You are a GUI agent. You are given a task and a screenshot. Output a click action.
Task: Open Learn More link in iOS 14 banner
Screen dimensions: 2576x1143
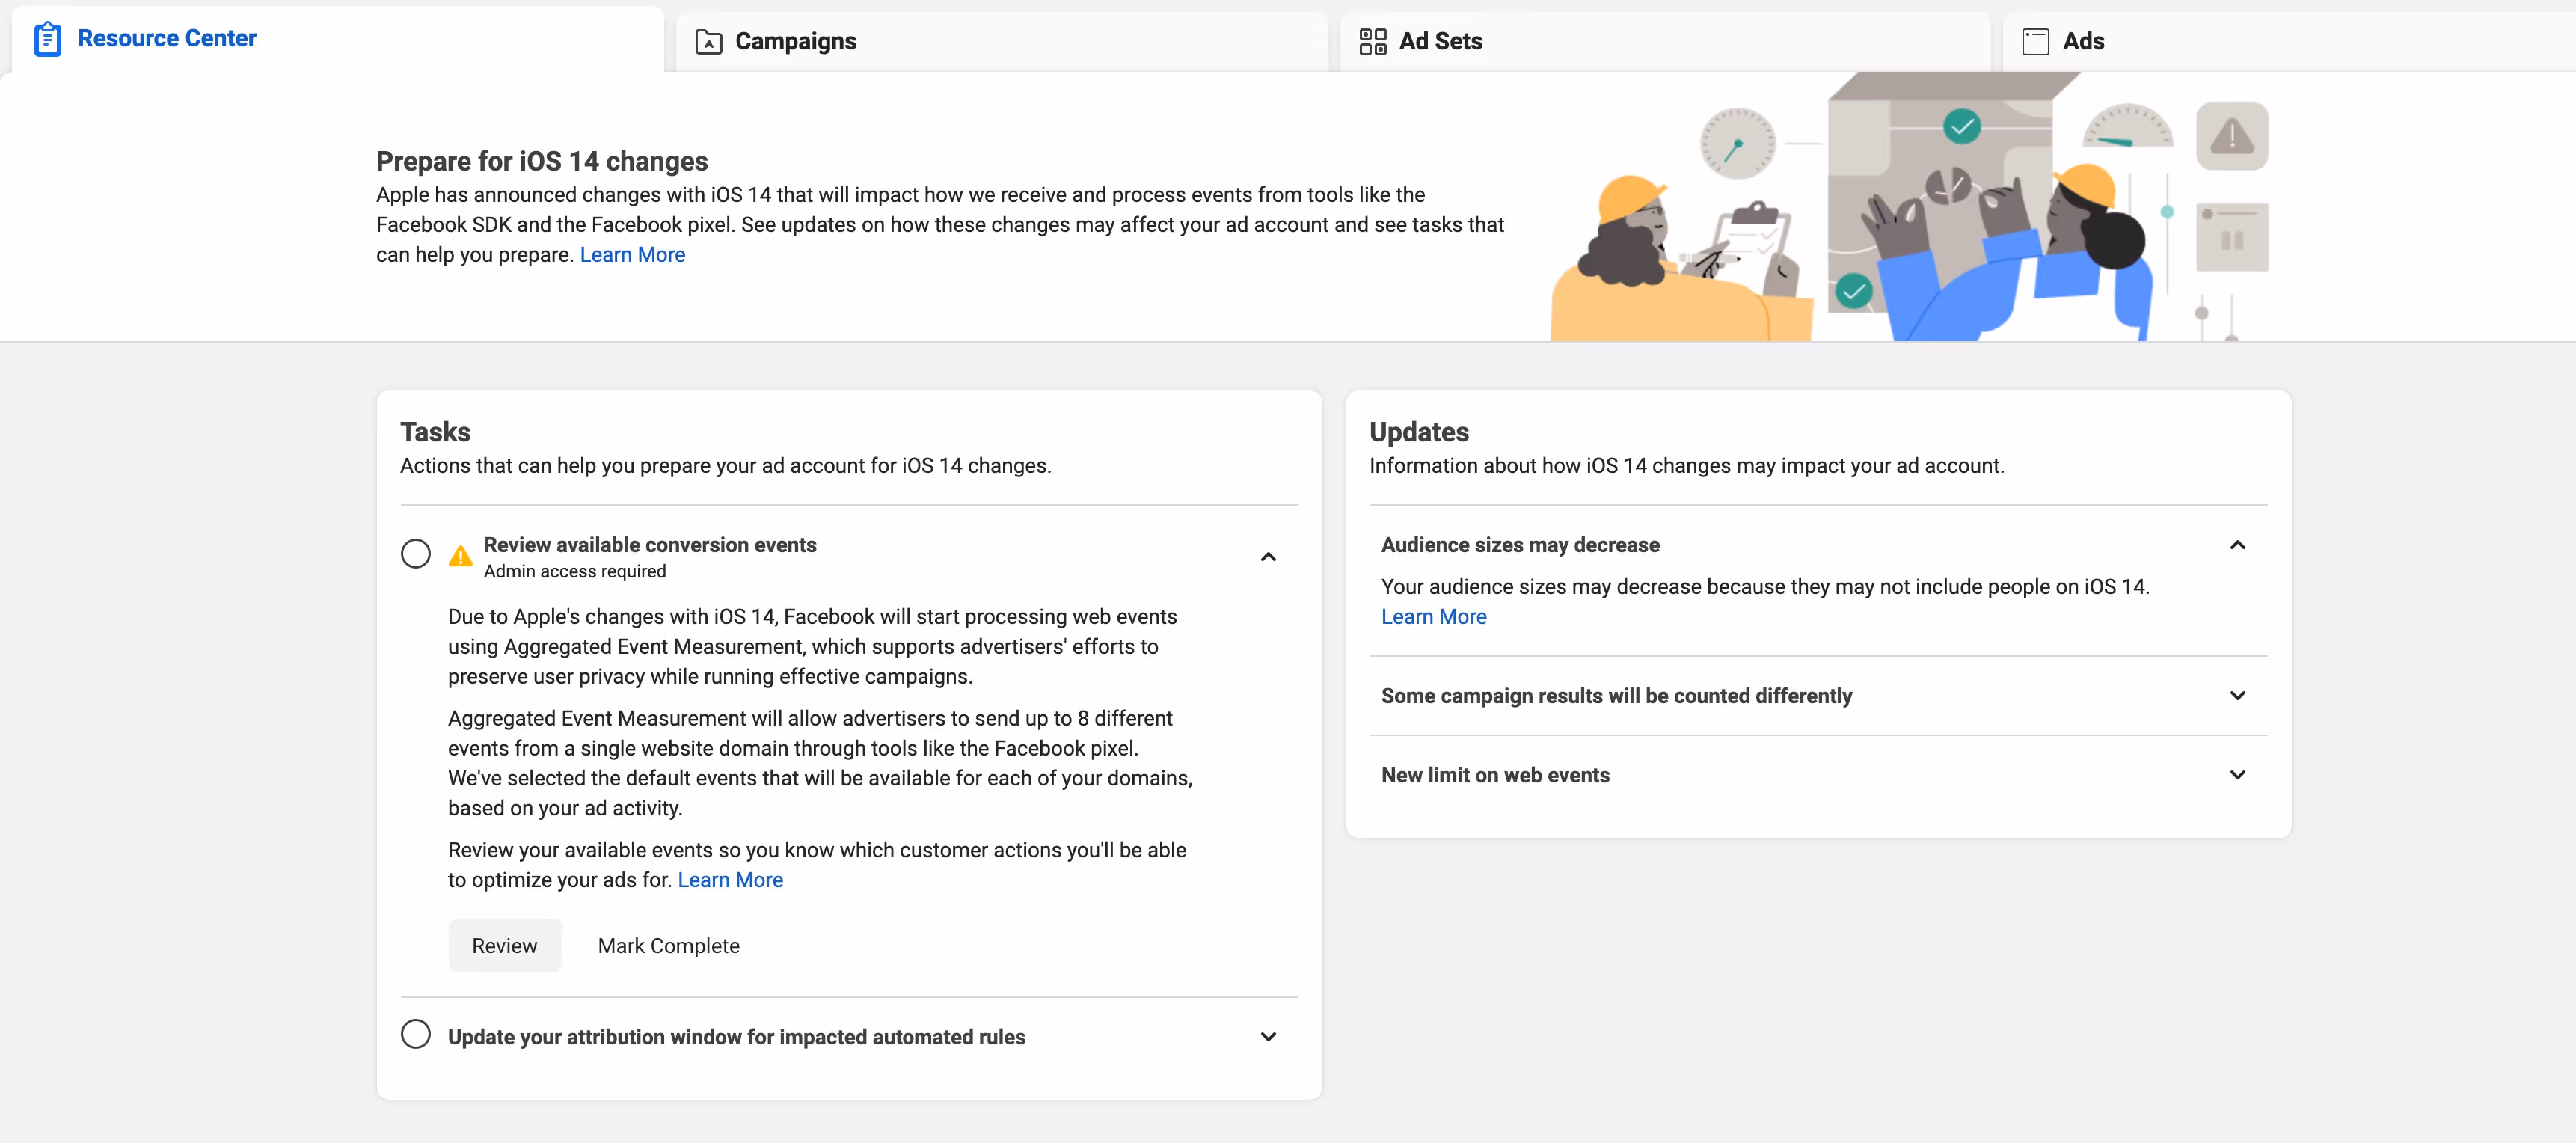click(x=633, y=255)
